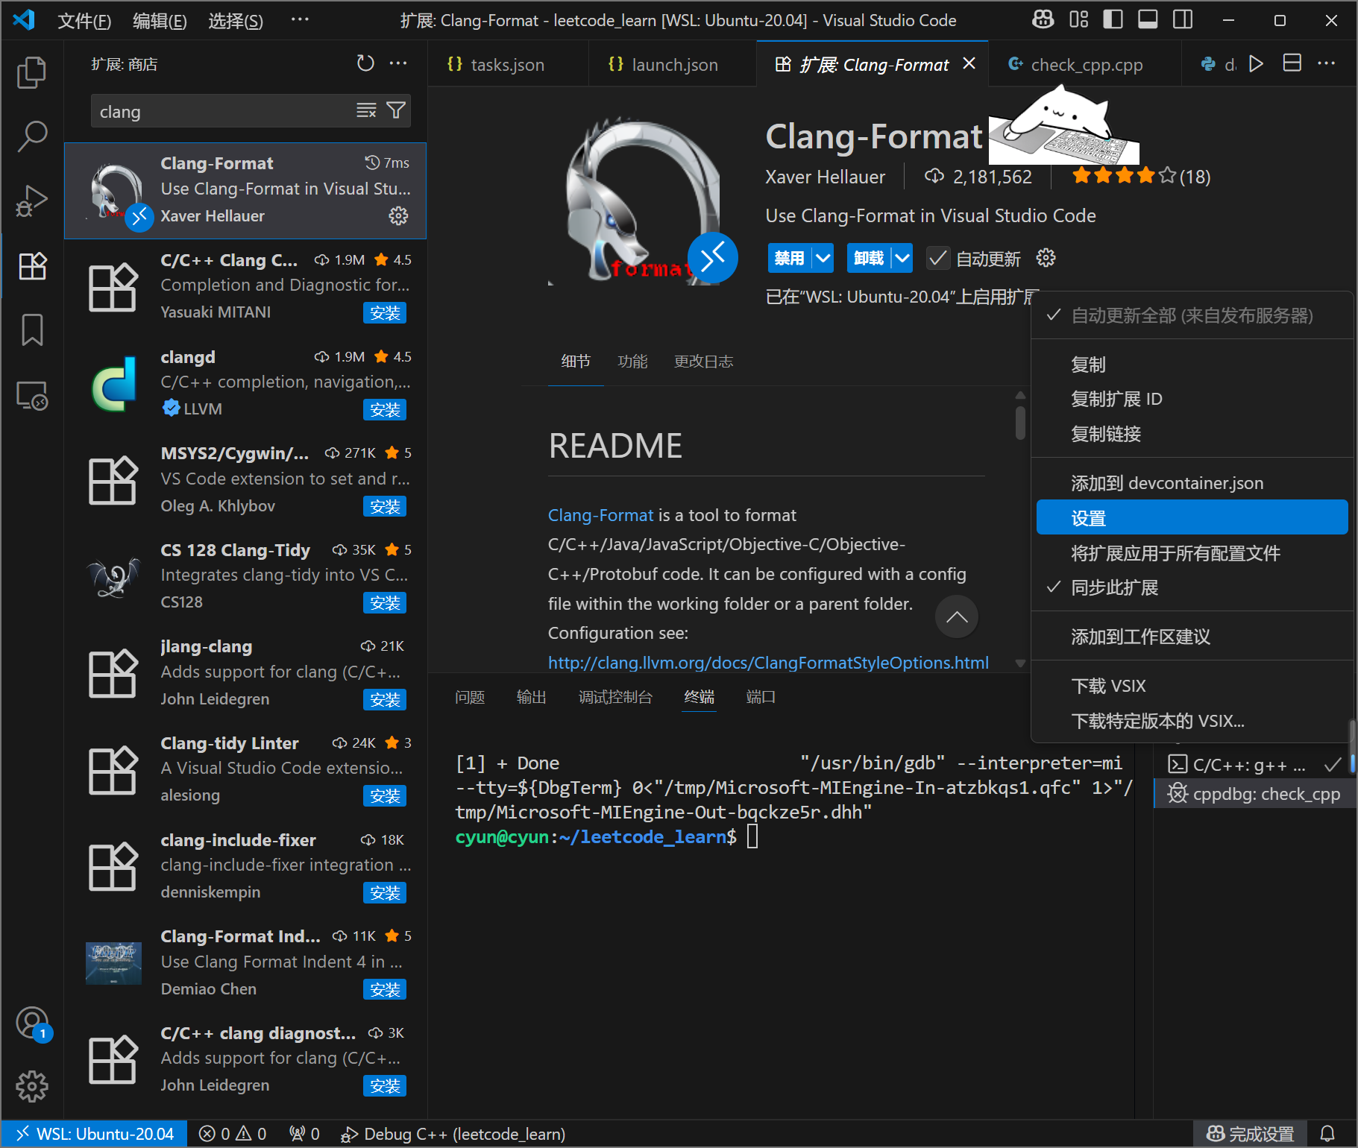Click the ports forwarded status item

pos(304,1134)
